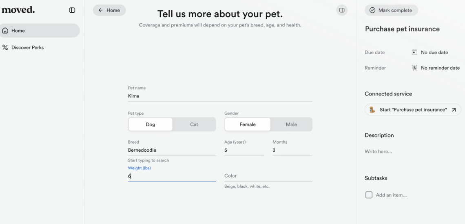The image size is (465, 224).
Task: Click the back arrow in Home button
Action: coord(100,10)
